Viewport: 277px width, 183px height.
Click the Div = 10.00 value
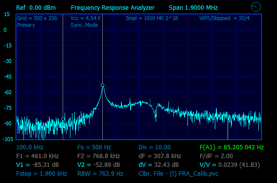(x=155, y=147)
